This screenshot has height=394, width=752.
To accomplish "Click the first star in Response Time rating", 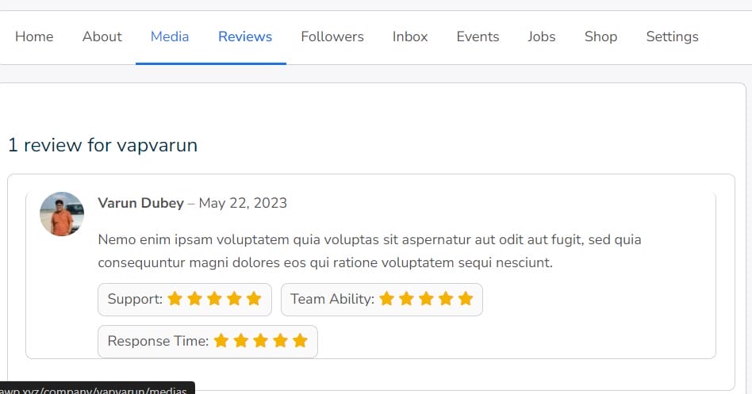I will [x=221, y=341].
